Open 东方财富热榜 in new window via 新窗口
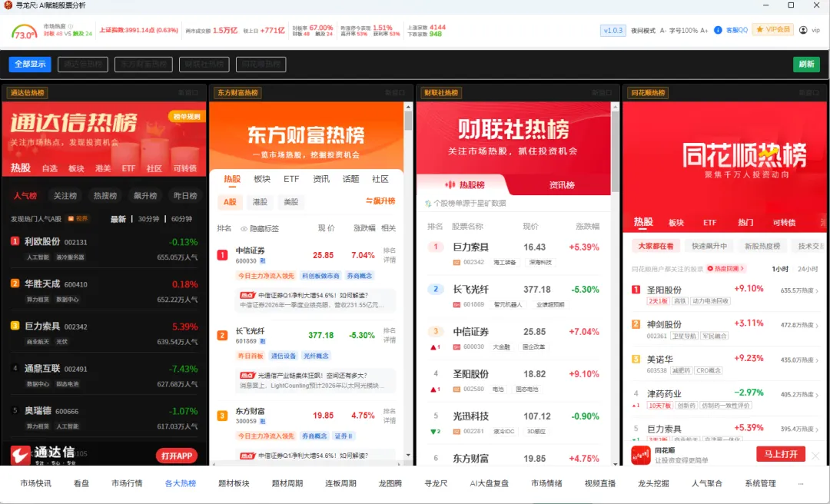This screenshot has width=830, height=504. 395,93
